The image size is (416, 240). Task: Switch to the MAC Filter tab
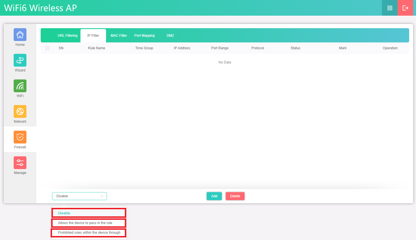pos(119,36)
